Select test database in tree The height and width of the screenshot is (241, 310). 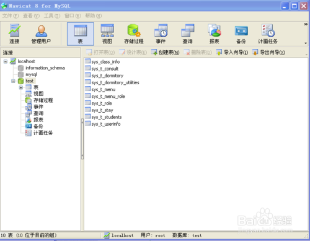(x=30, y=81)
